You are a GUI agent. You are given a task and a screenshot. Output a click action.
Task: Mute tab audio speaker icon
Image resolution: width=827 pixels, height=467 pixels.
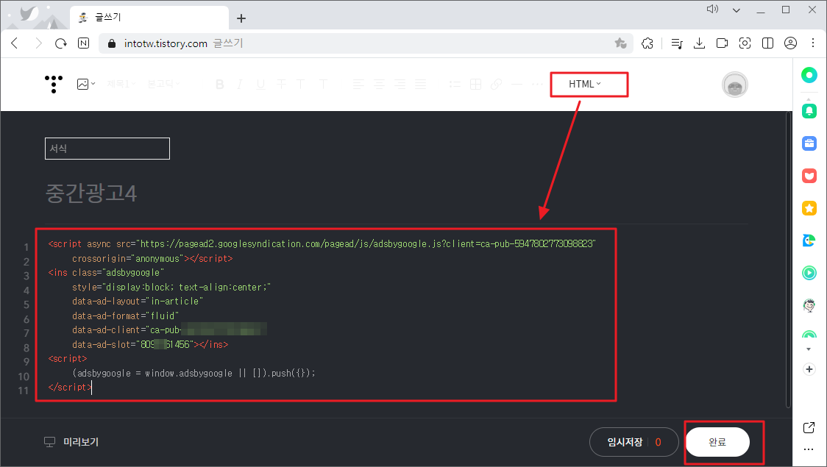pyautogui.click(x=712, y=9)
